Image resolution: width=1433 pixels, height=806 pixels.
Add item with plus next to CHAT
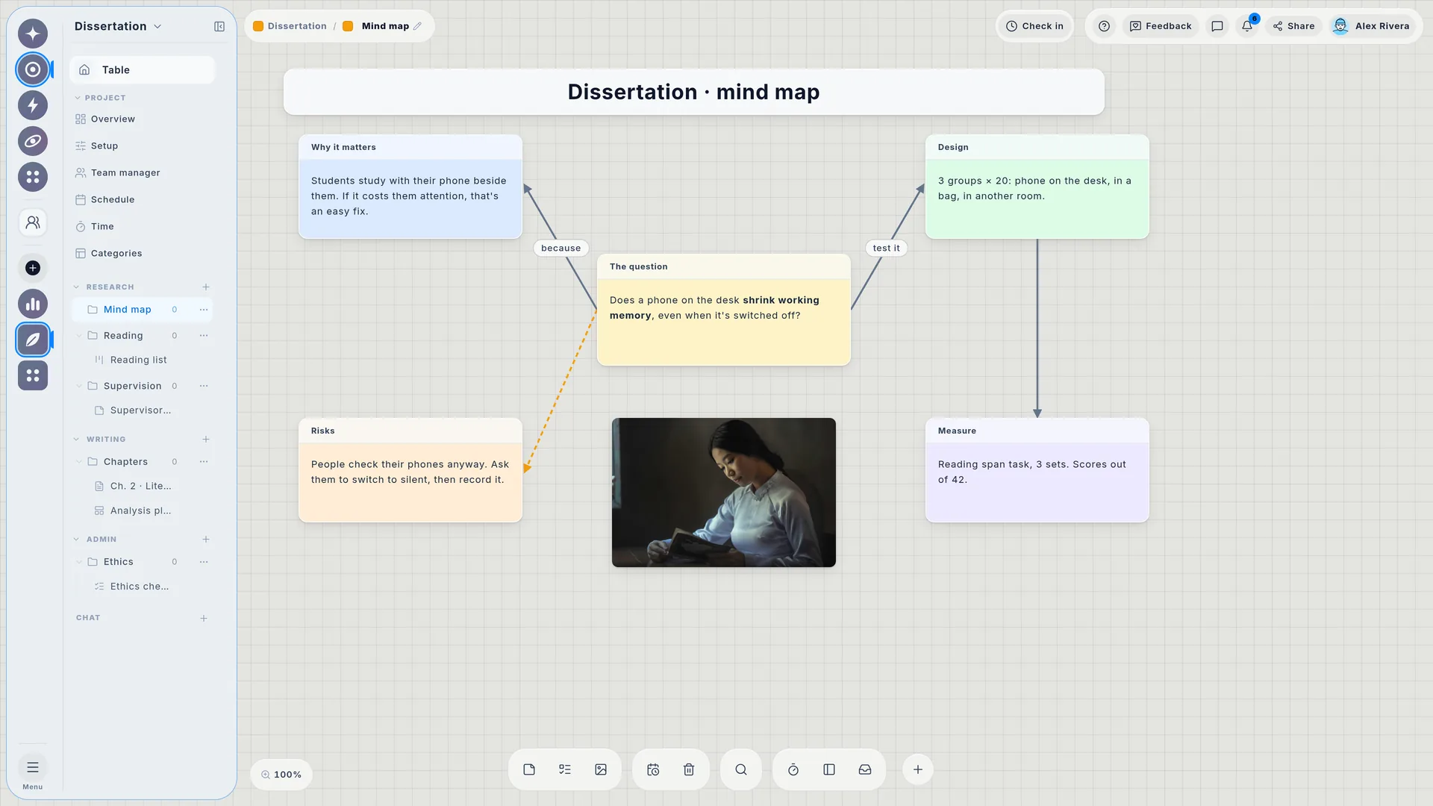(204, 618)
